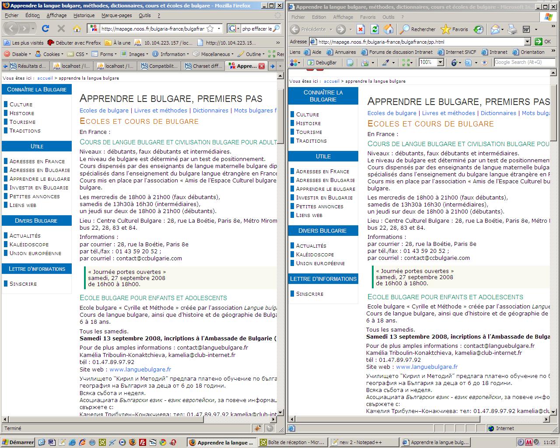Viewport: 560px width, 448px height.
Task: Open the À la une feed bookmark
Action: point(118,43)
